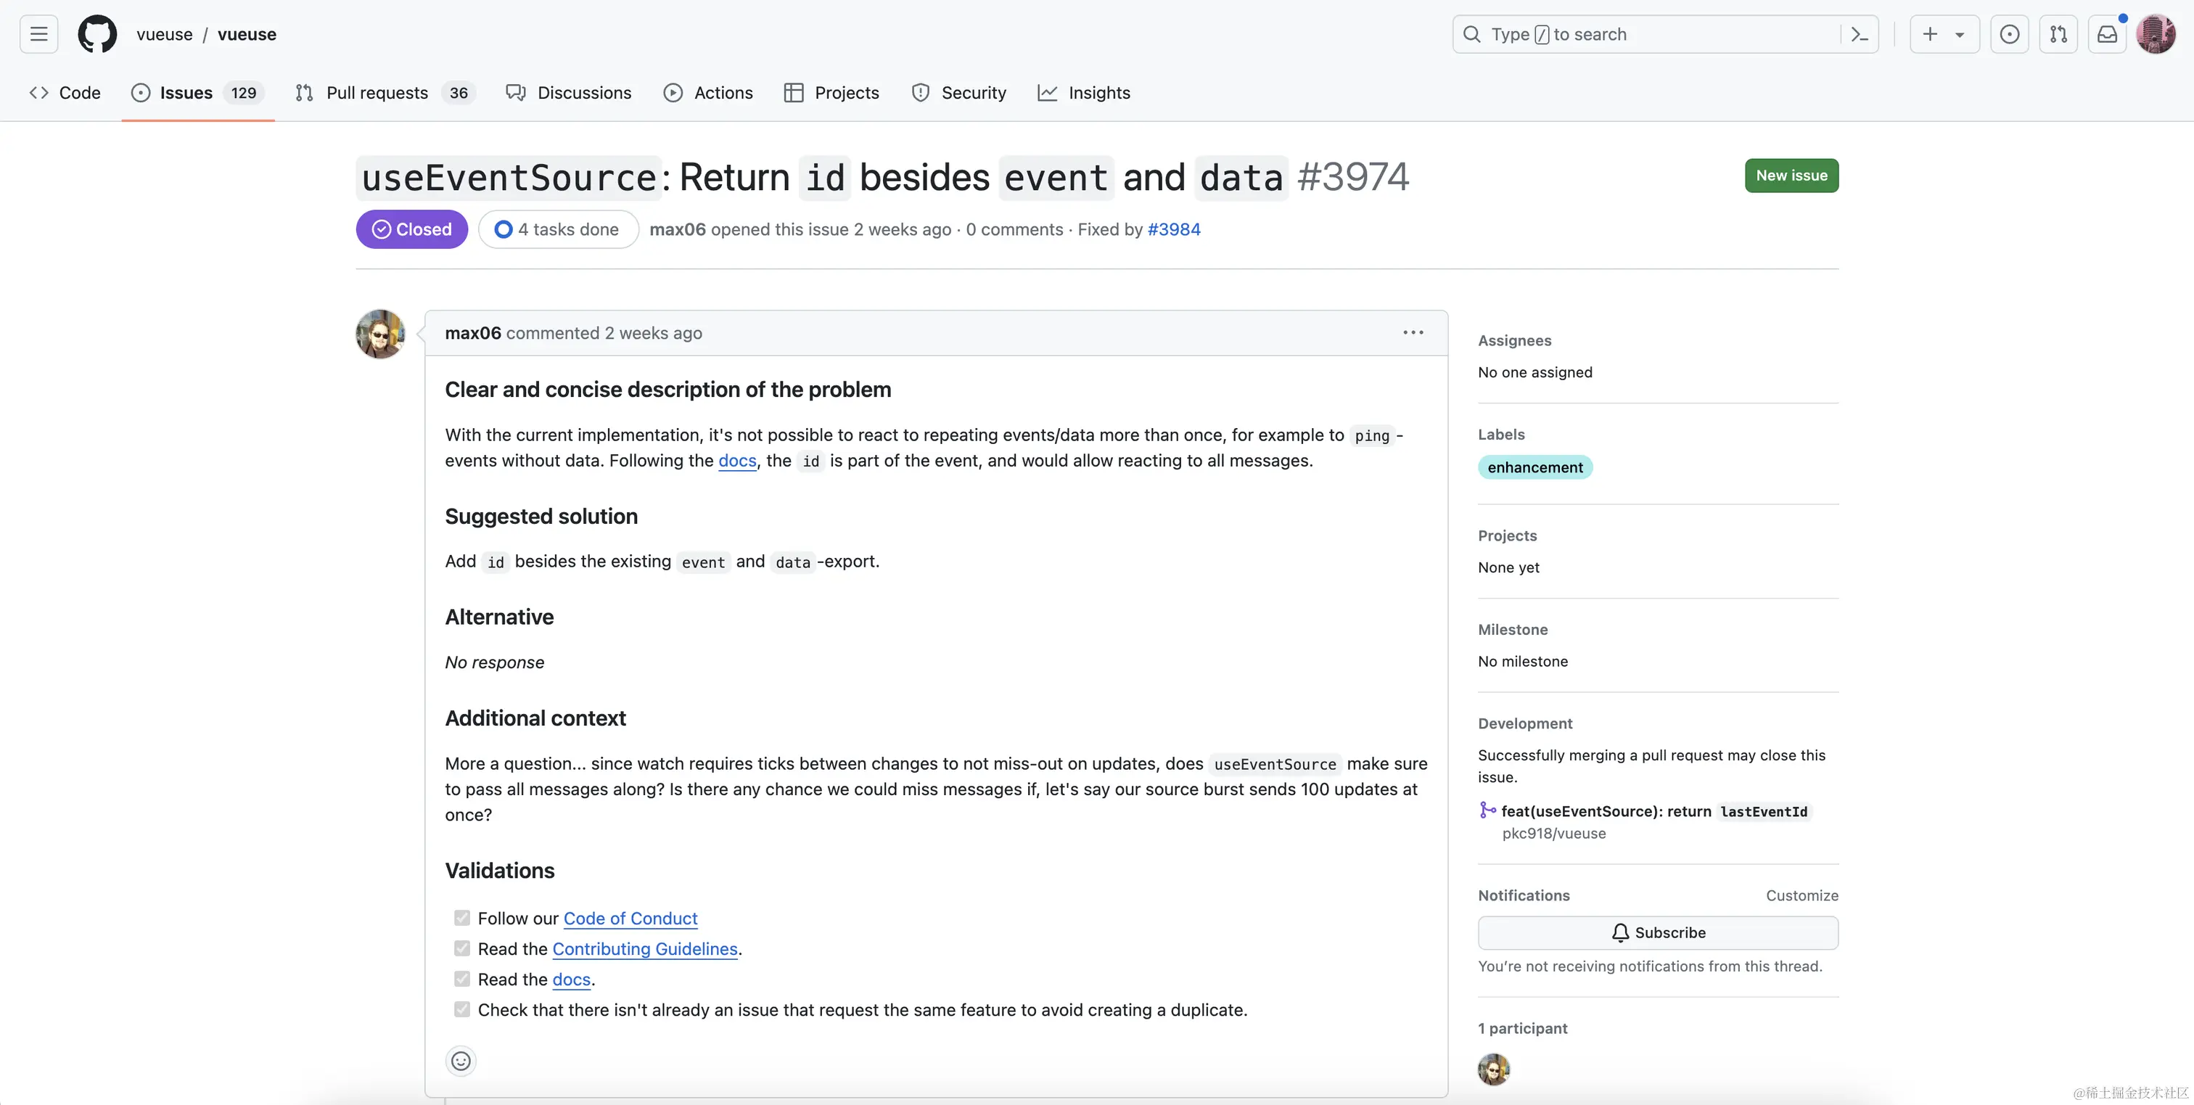The width and height of the screenshot is (2194, 1105).
Task: Open the docs link under Validations
Action: [x=572, y=979]
